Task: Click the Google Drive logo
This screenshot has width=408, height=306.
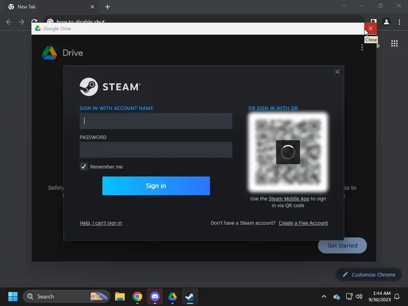Action: point(49,53)
